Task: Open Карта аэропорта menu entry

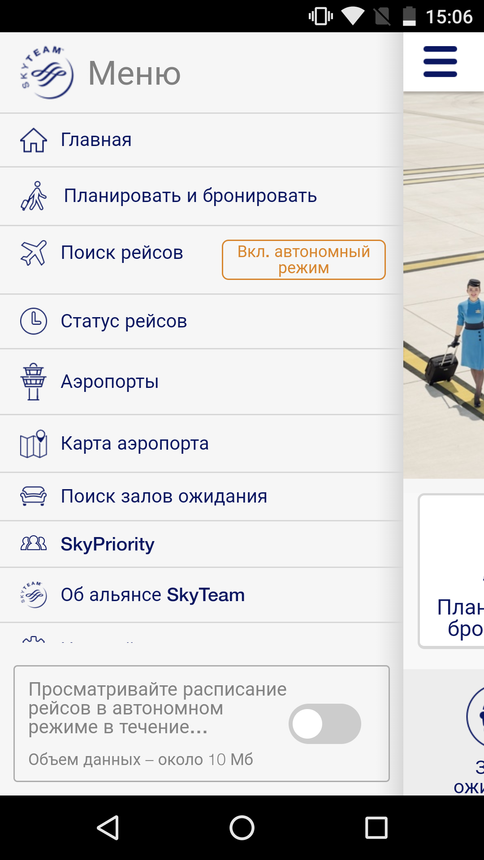Action: [201, 443]
